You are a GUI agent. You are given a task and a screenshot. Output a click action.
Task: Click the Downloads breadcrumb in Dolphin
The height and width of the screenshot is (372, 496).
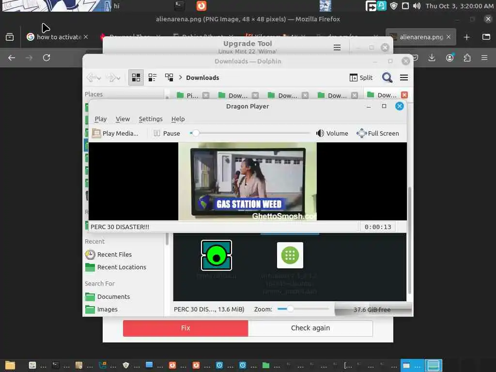click(x=202, y=77)
